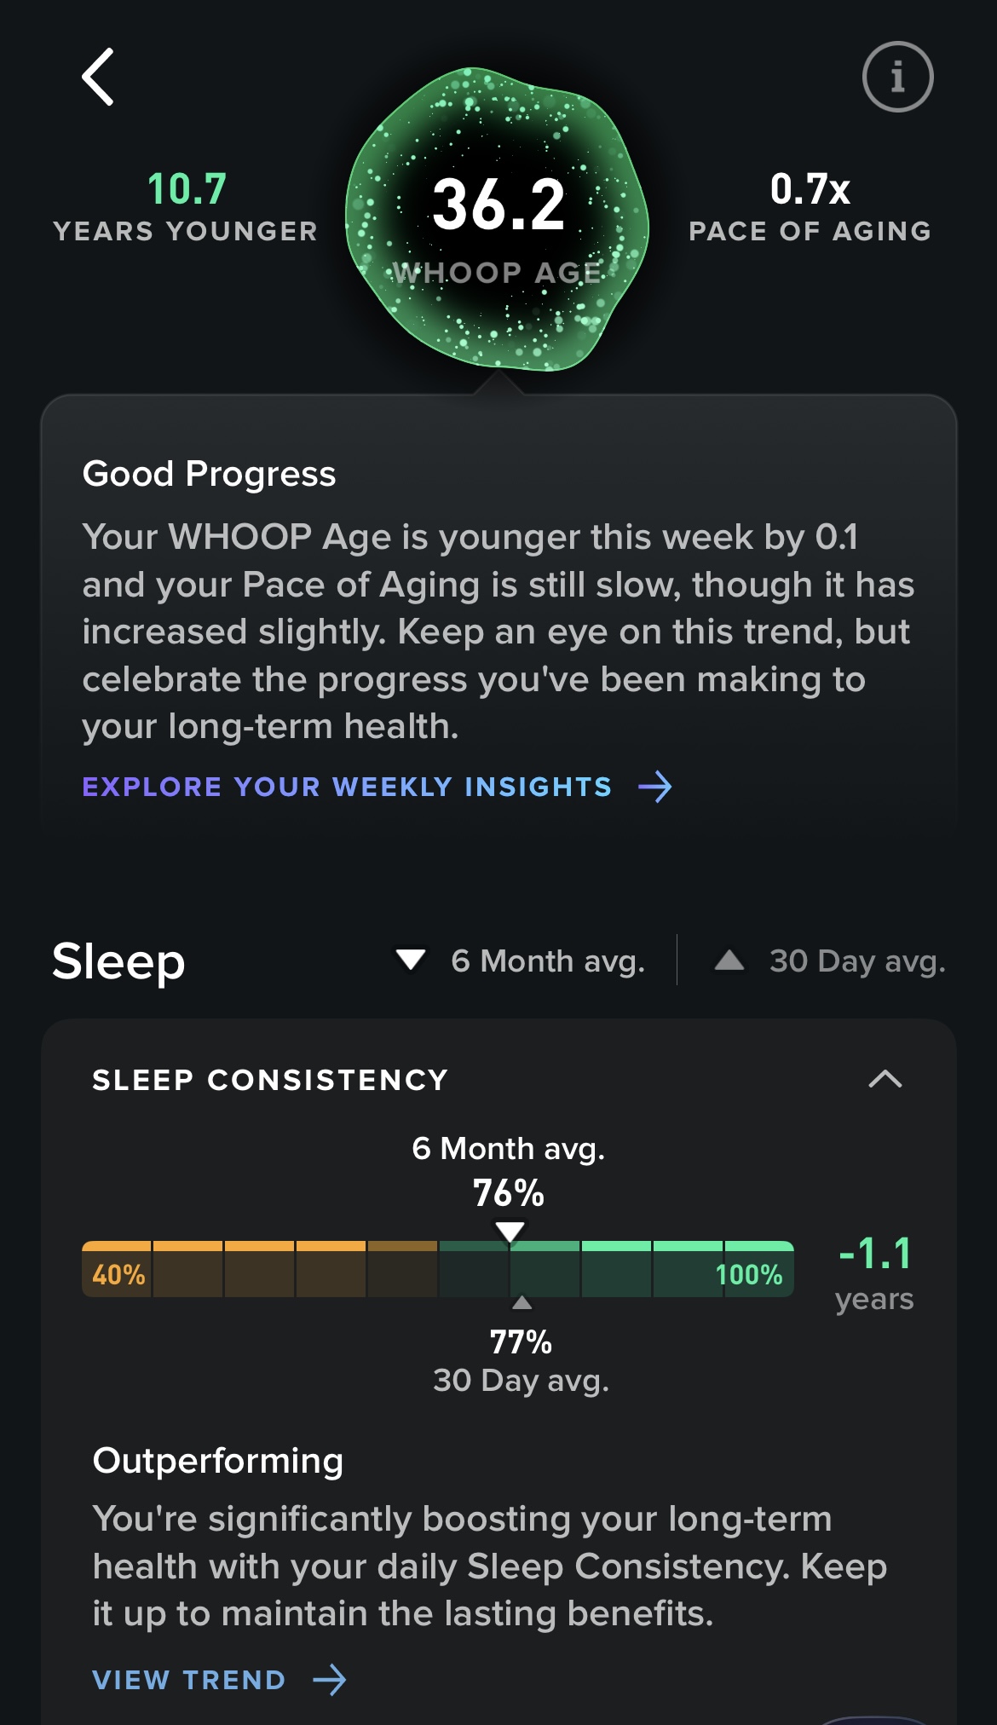This screenshot has height=1725, width=997.
Task: Tap the 6 Month avg. down-triangle legend icon
Action: pyautogui.click(x=411, y=961)
